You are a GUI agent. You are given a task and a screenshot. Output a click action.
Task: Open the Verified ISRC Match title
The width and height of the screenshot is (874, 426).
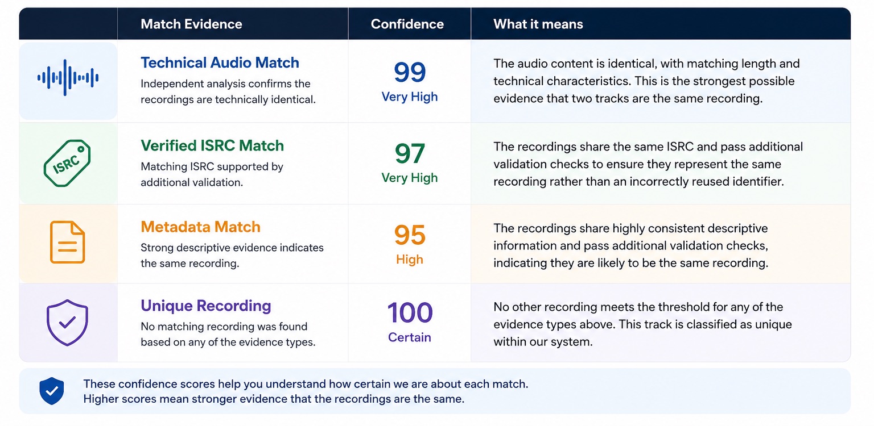coord(212,145)
